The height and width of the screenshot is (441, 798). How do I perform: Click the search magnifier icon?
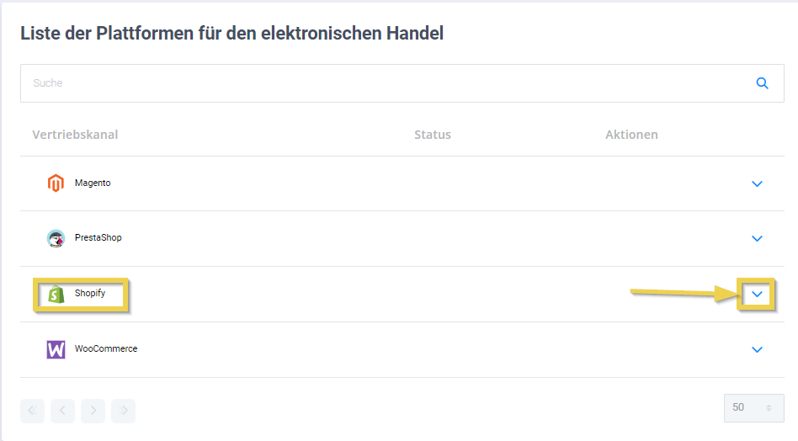(763, 83)
